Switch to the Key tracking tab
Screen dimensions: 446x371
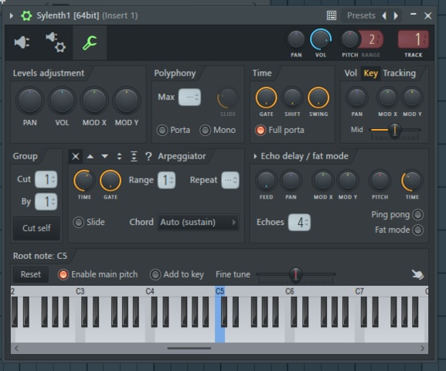pos(370,73)
